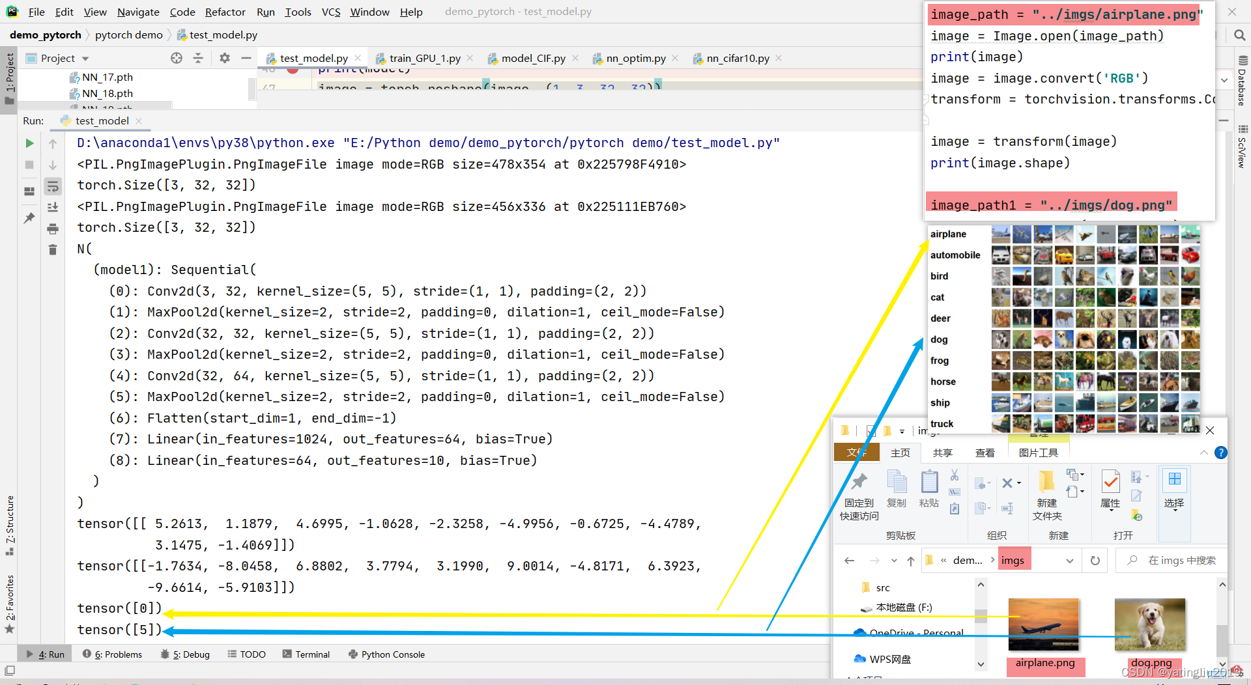Toggle soft-wrap in the run console
1251x685 pixels.
coord(53,186)
